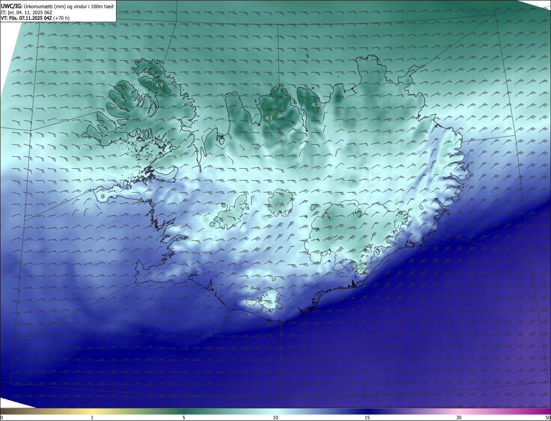This screenshot has height=421, width=551.
Task: Click the 4.3 value label on the map
Action: [x=316, y=105]
